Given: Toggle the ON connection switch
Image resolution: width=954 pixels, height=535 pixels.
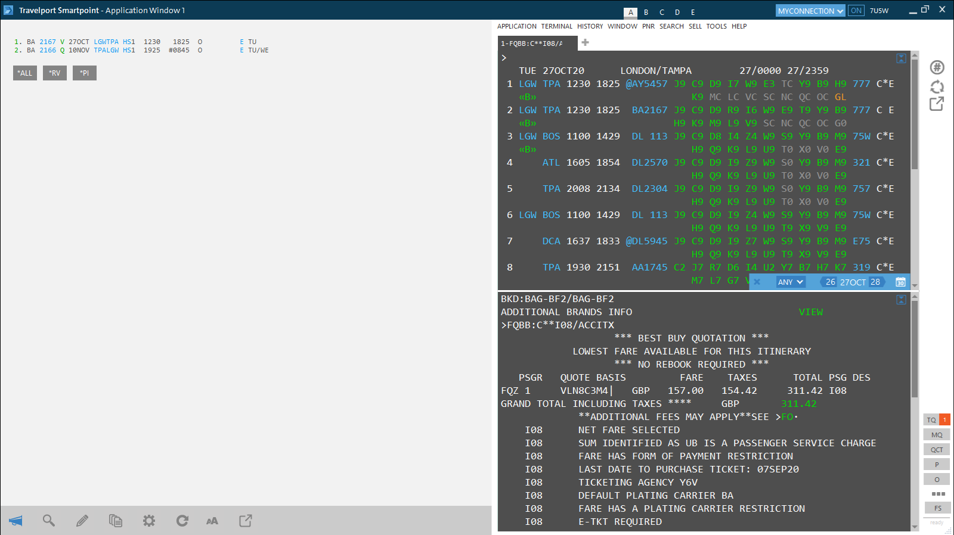Looking at the screenshot, I should click(856, 11).
